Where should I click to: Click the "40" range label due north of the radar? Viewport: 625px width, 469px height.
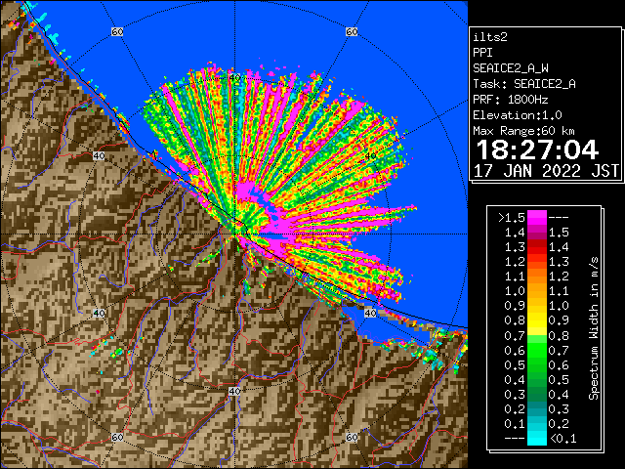[234, 78]
